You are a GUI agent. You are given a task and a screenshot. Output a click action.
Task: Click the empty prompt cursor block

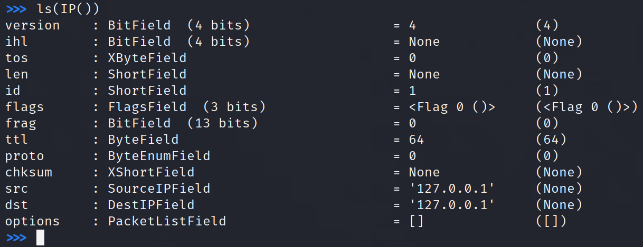tap(40, 238)
